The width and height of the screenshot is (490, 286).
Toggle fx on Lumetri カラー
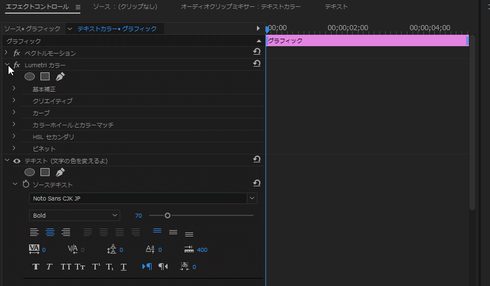(17, 65)
